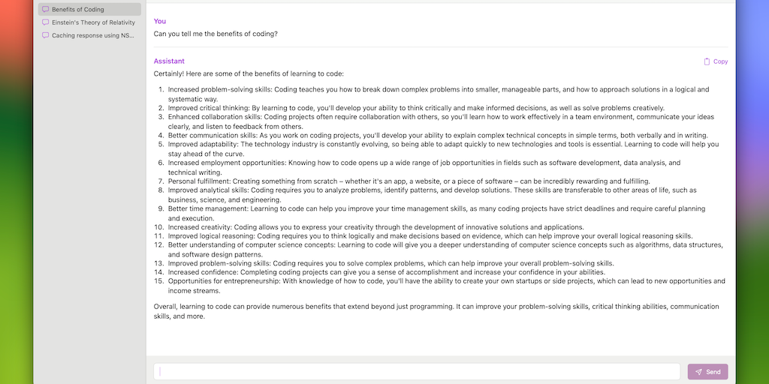This screenshot has height=384, width=769.
Task: Click the chat icon next to Einstein's Theory
Action: tap(46, 22)
